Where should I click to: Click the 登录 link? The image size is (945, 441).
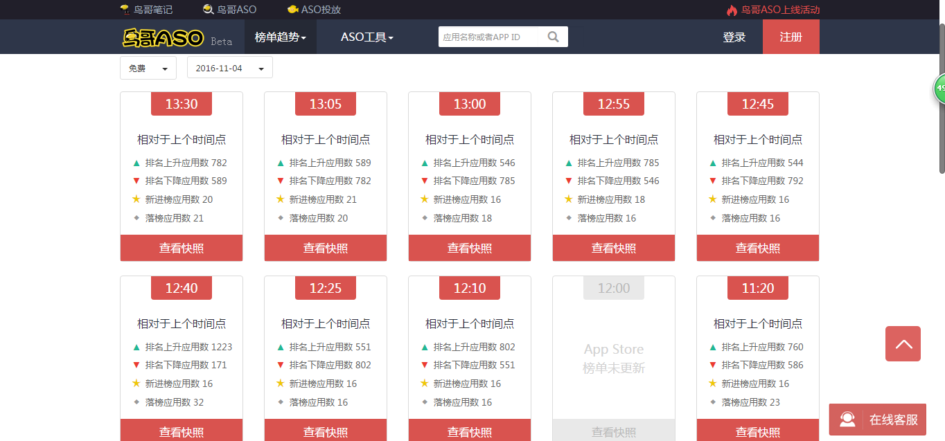click(x=734, y=36)
